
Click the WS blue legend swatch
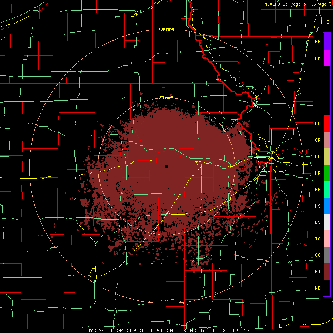pos(327,206)
